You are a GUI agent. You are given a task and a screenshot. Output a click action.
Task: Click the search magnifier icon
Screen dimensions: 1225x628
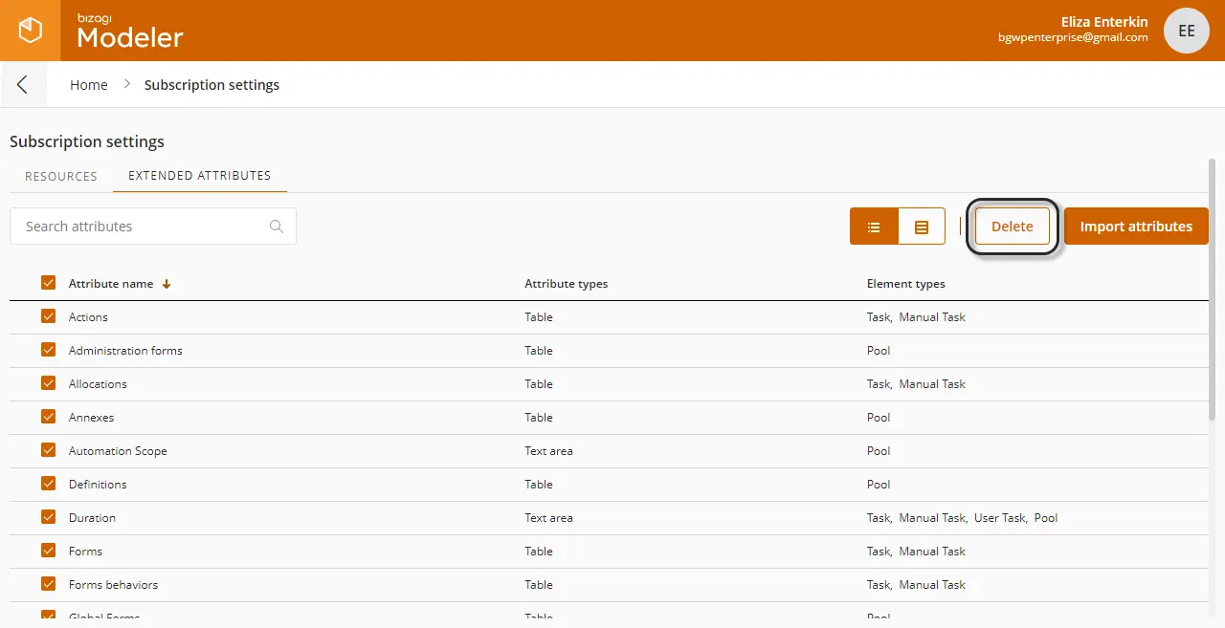pos(277,227)
